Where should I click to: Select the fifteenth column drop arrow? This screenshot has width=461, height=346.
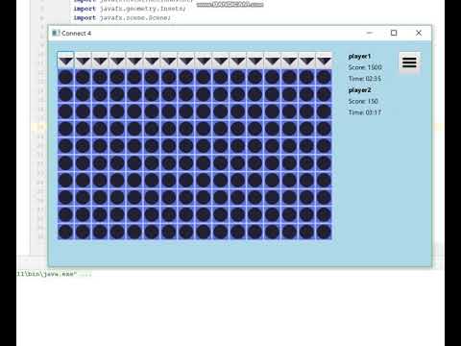(306, 61)
